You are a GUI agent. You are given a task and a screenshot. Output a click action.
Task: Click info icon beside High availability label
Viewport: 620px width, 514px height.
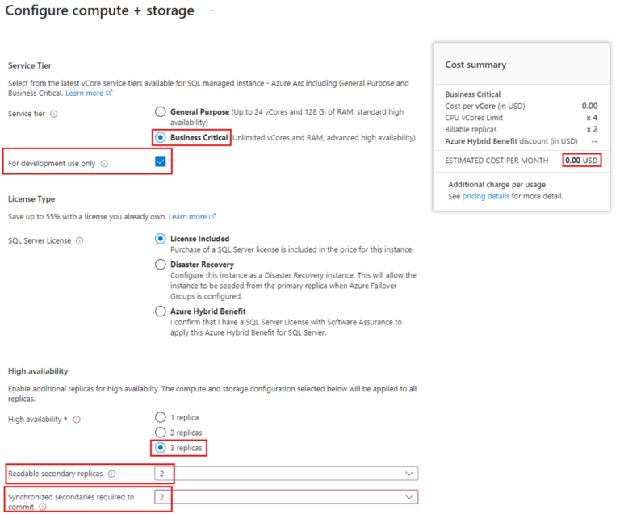[x=77, y=420]
